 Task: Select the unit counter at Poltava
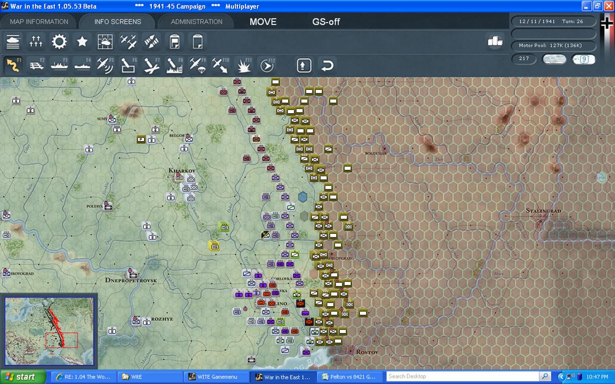[x=108, y=207]
